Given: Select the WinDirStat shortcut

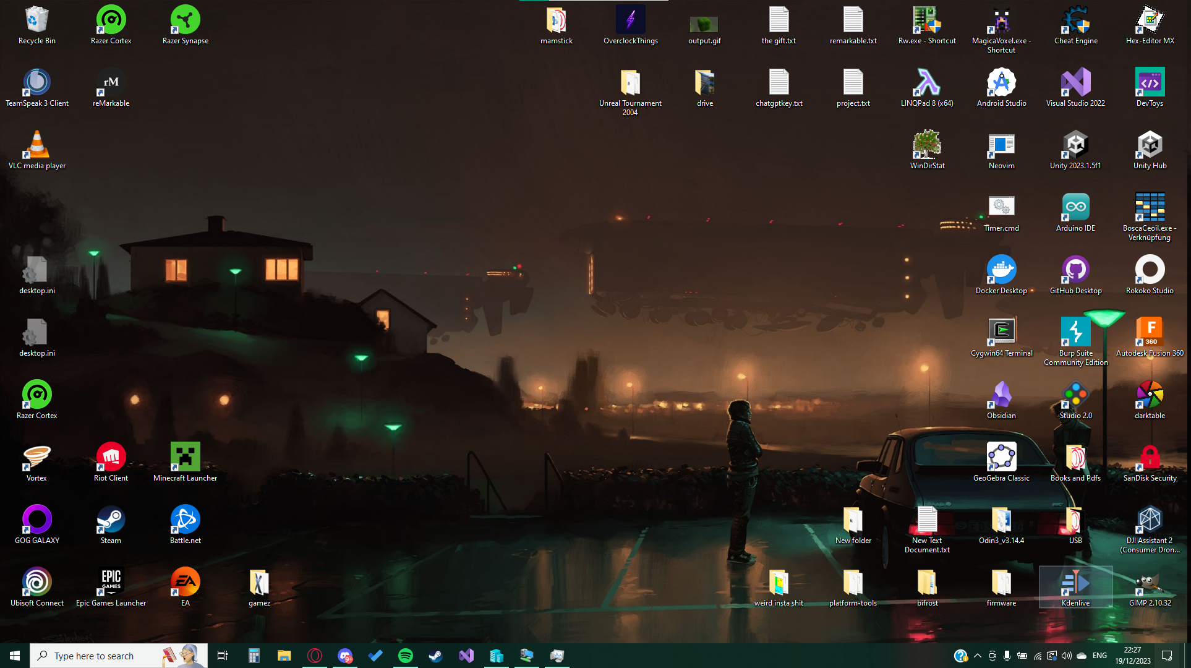Looking at the screenshot, I should pos(927,150).
